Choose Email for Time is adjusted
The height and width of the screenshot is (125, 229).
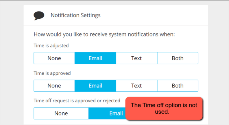coord(95,58)
